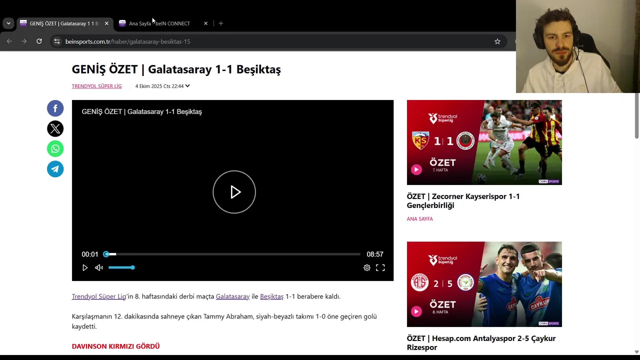Bookmark this page with star icon
640x360 pixels.
497,41
